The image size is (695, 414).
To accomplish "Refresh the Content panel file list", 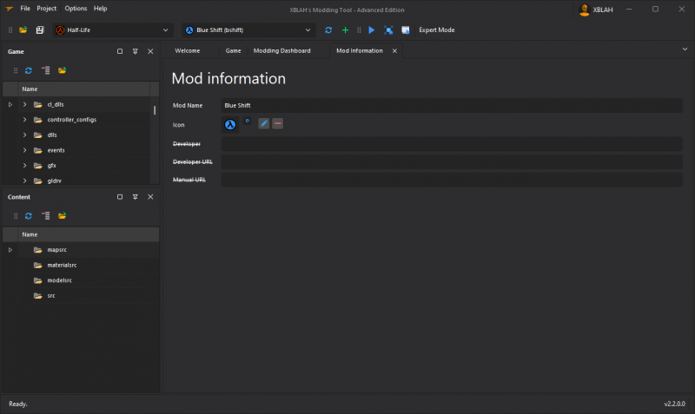I will point(29,215).
